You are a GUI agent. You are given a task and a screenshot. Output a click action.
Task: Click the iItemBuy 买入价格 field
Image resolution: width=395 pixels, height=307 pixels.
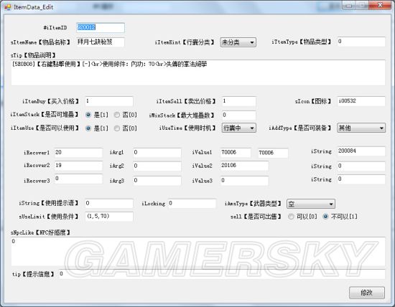pos(109,101)
